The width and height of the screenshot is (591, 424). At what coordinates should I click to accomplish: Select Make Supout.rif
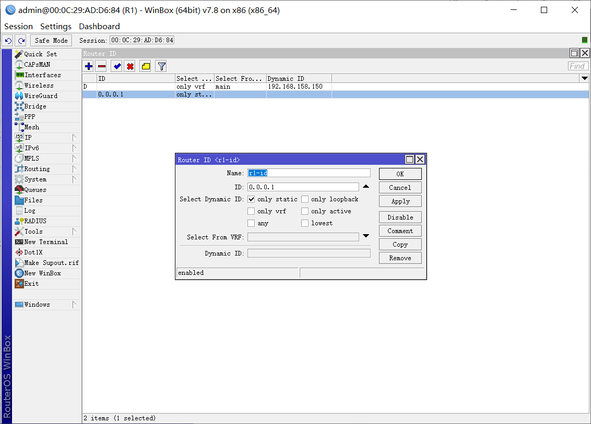(47, 263)
